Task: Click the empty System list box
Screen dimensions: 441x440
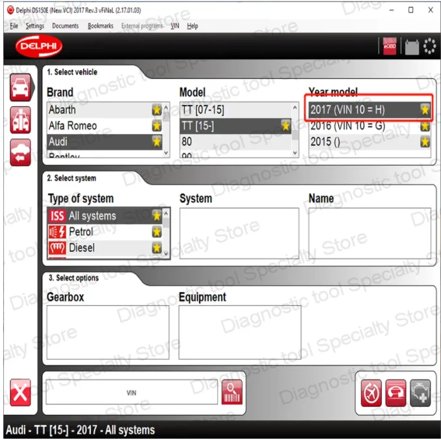Action: click(239, 233)
